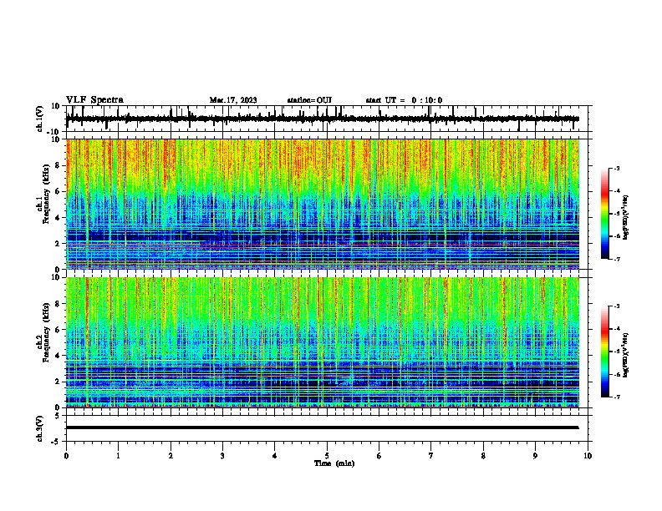Click the "VLF Spectra" title text

click(x=94, y=100)
